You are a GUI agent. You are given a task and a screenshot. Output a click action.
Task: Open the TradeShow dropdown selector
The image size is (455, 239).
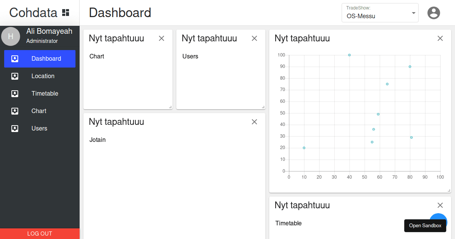(x=380, y=13)
